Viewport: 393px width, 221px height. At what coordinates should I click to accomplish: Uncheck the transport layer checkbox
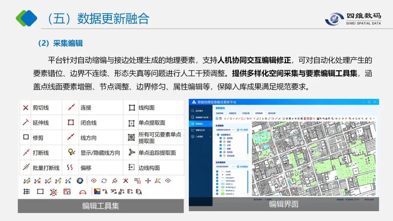click(x=217, y=178)
